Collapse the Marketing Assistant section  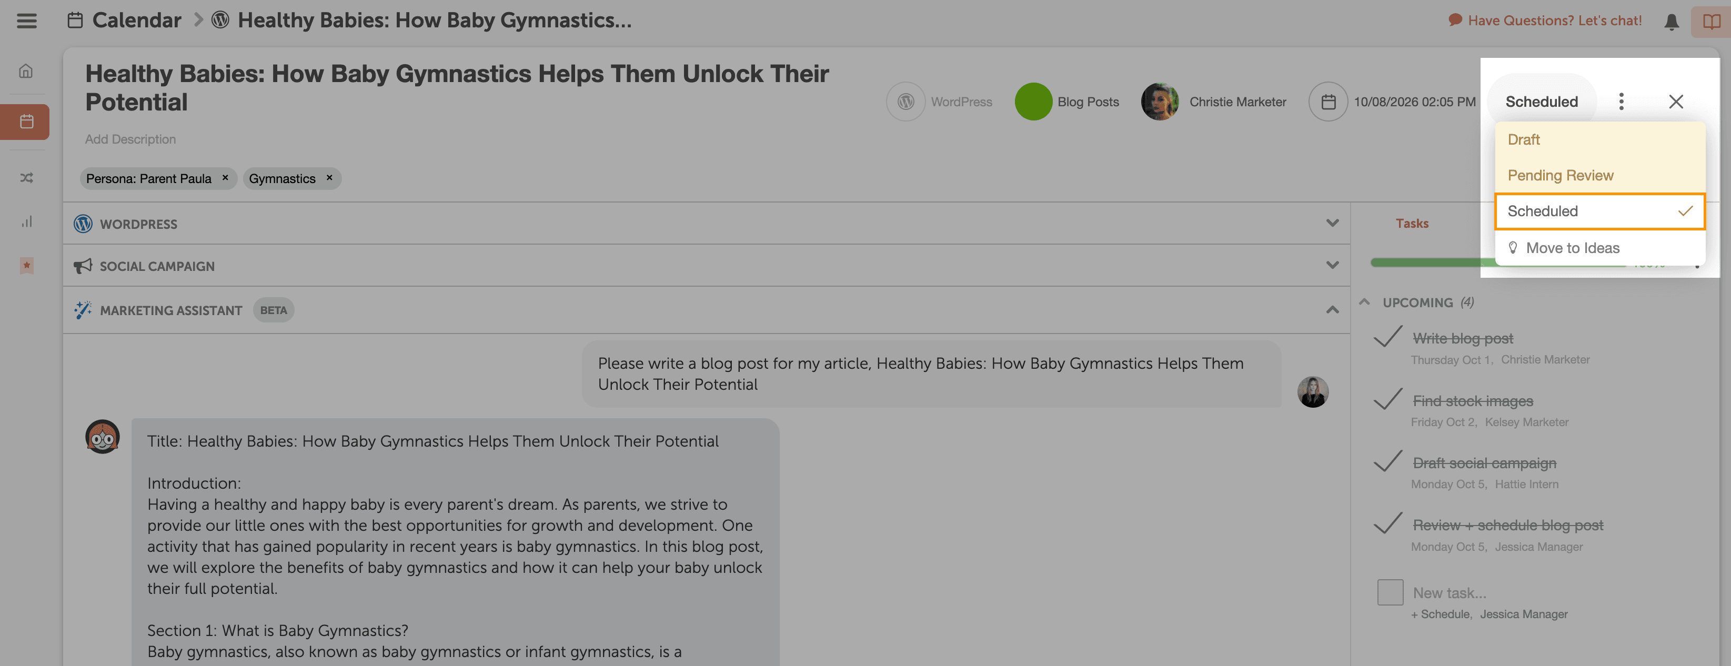[1332, 310]
